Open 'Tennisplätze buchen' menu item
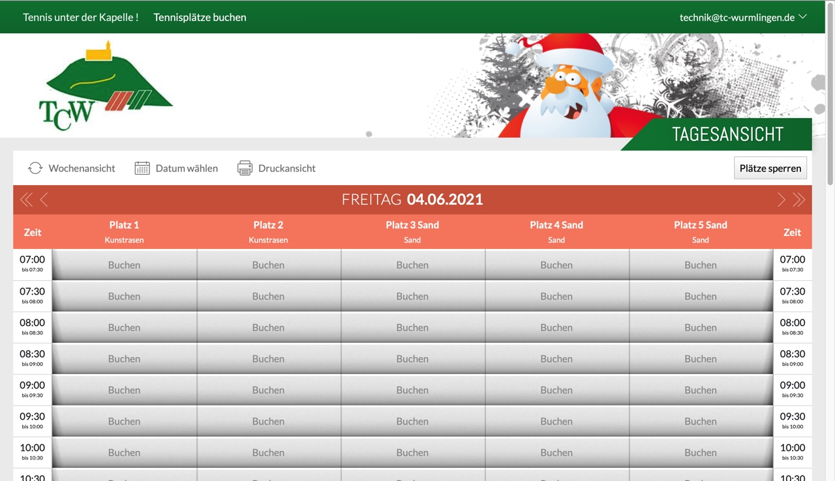The image size is (835, 481). click(200, 17)
